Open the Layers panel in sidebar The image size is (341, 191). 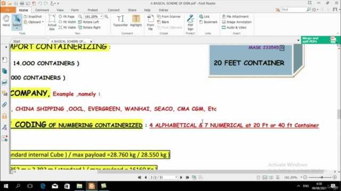pos(4,82)
